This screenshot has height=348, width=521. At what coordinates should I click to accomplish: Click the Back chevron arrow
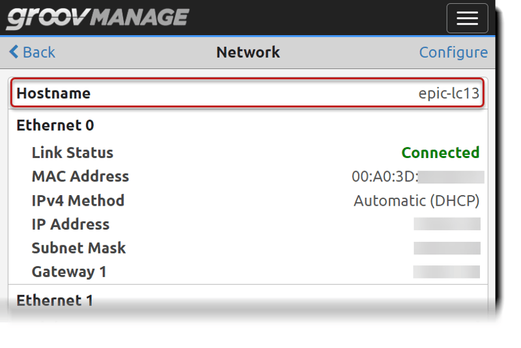click(14, 52)
